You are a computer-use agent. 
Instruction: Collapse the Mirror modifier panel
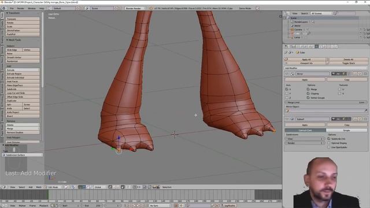[287, 74]
